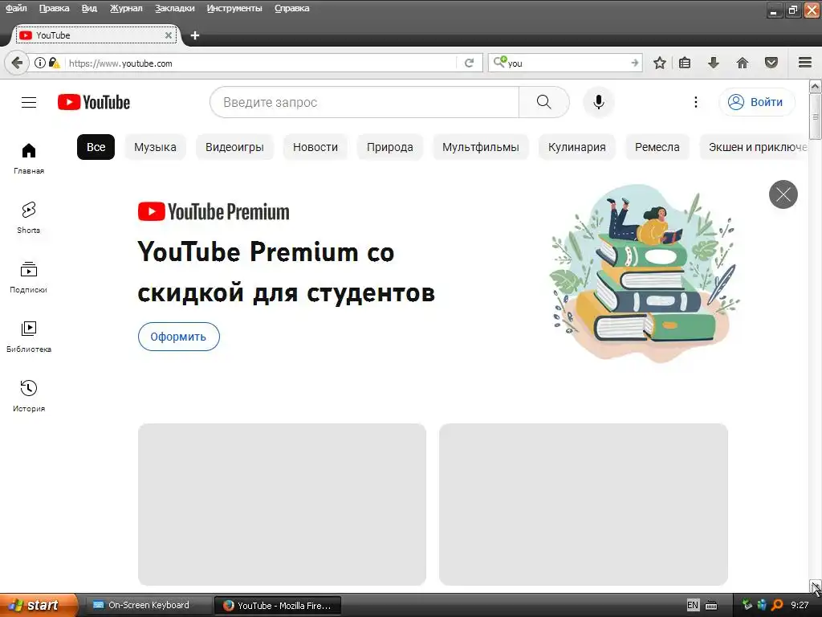This screenshot has height=617, width=822.
Task: Show bookmarks list icon
Action: pos(685,63)
